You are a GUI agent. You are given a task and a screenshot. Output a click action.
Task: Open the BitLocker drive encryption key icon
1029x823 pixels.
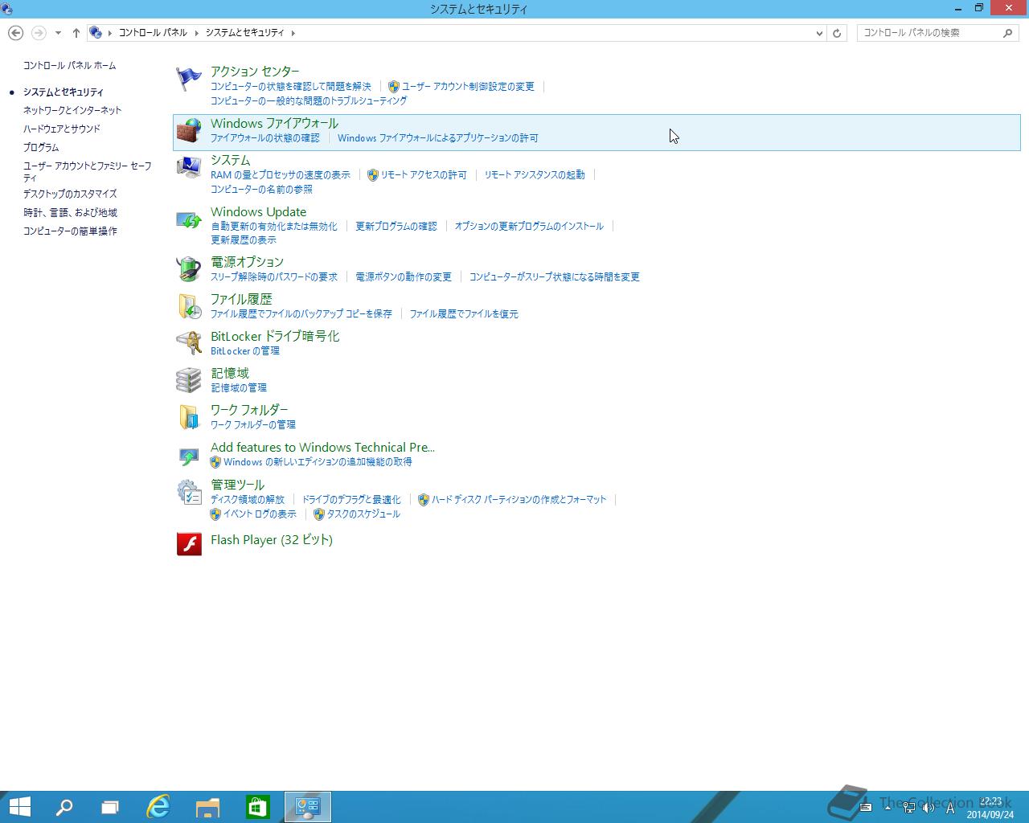189,343
